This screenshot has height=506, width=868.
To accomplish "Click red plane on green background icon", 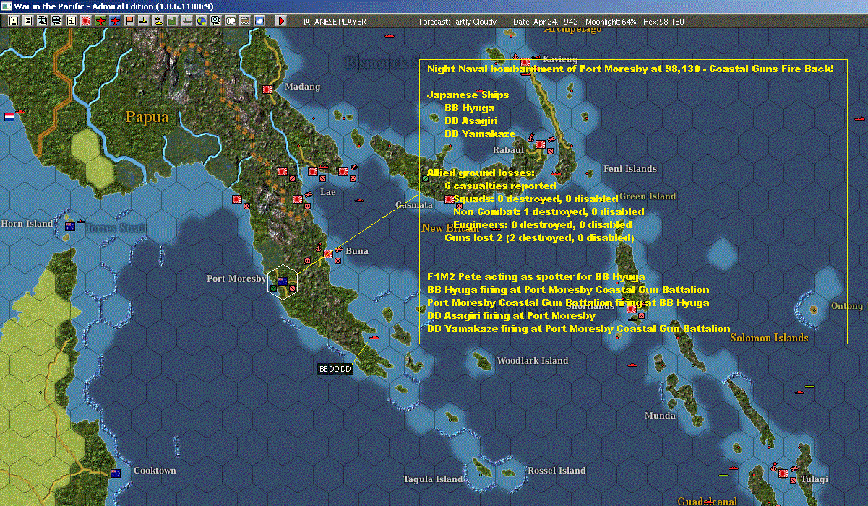I will click(100, 22).
